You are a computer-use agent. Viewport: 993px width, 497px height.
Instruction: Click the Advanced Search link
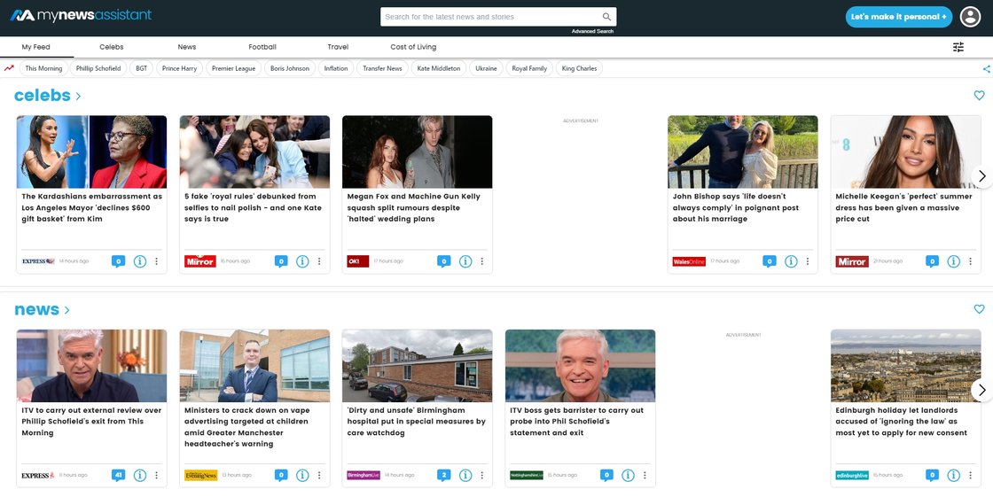click(x=592, y=31)
